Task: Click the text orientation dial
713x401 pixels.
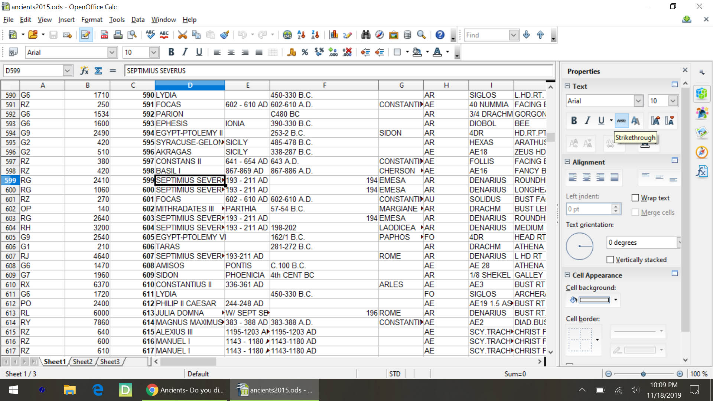Action: (x=579, y=246)
